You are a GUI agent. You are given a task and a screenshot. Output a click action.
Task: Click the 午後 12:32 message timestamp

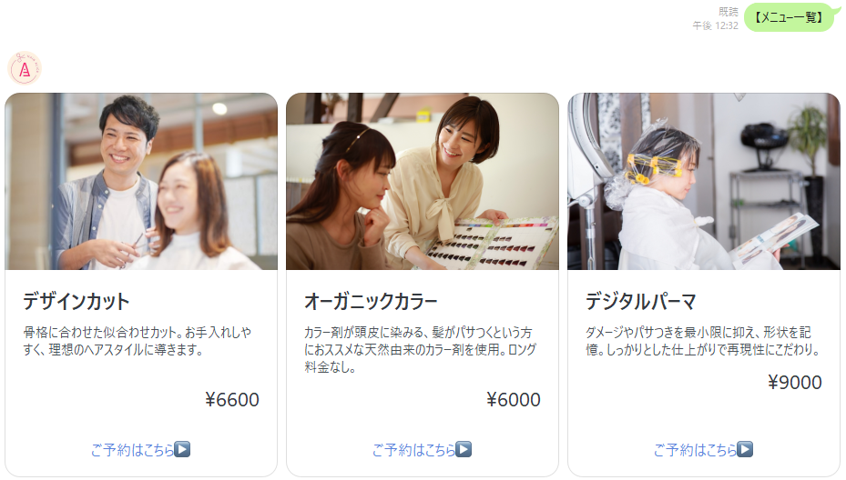click(x=716, y=25)
